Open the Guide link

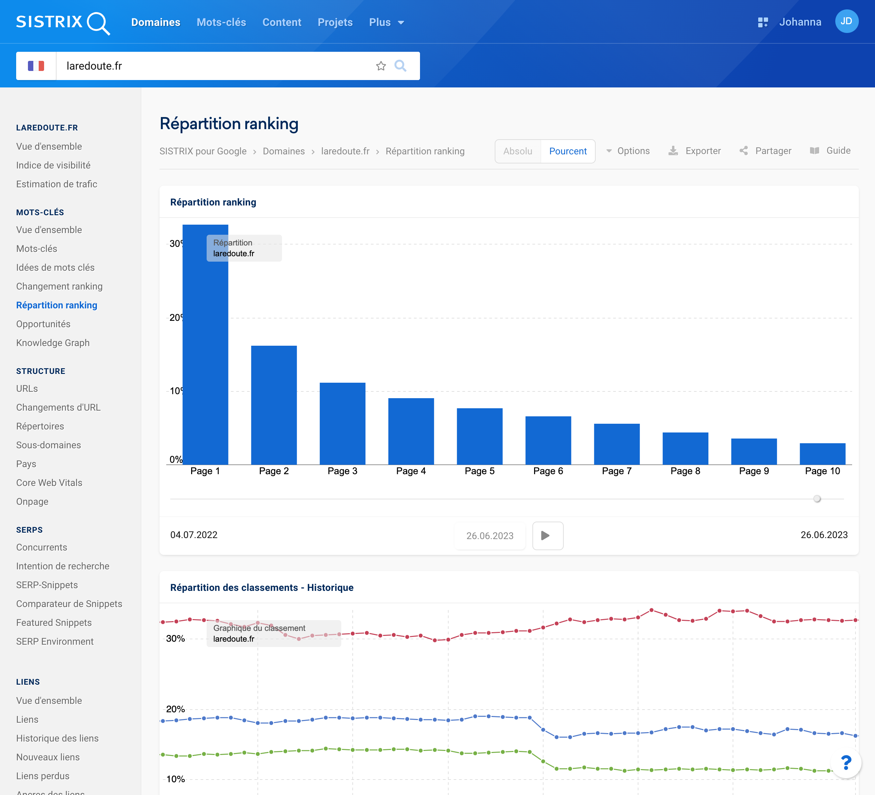coord(838,151)
